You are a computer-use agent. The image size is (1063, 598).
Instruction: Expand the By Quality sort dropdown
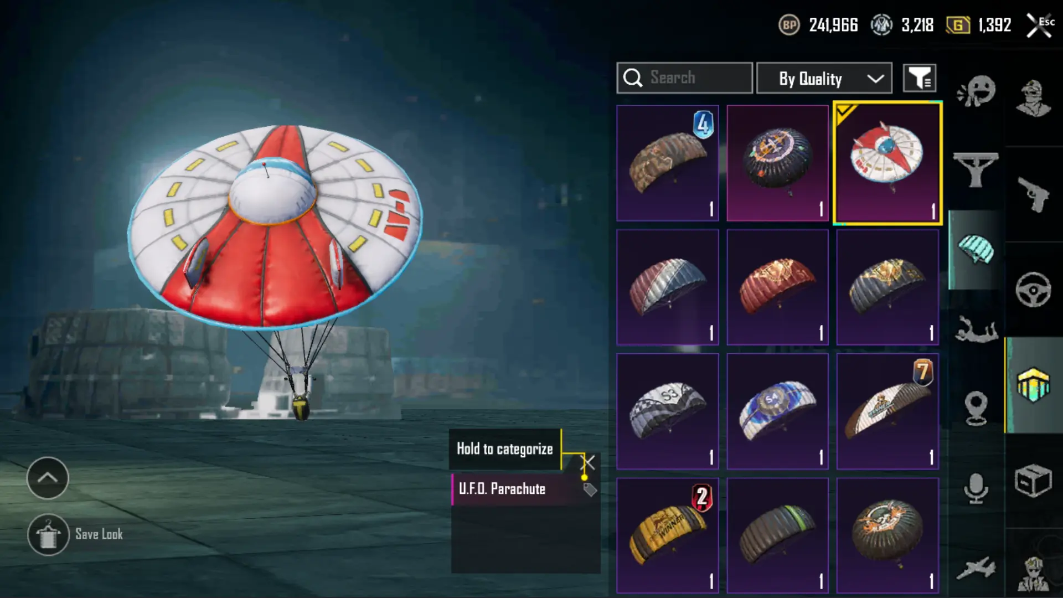[x=824, y=78]
